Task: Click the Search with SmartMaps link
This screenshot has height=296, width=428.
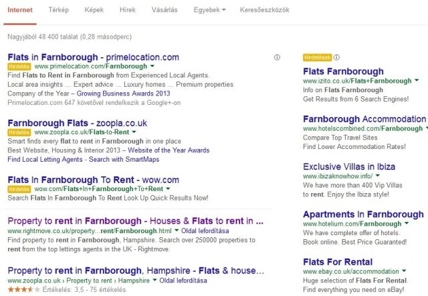Action: coord(124,160)
